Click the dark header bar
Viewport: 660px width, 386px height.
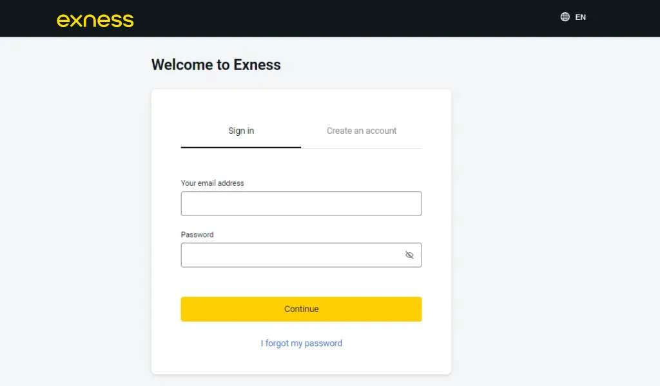(330, 17)
